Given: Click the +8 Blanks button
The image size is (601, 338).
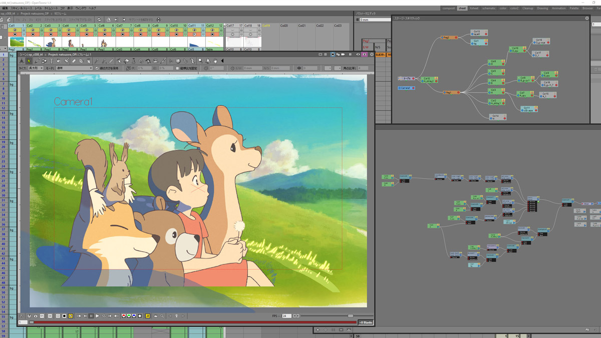Looking at the screenshot, I should tap(365, 322).
